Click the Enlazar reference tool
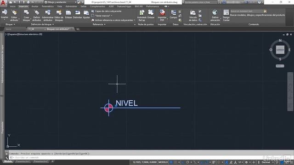The image size is (294, 165). [x=68, y=14]
